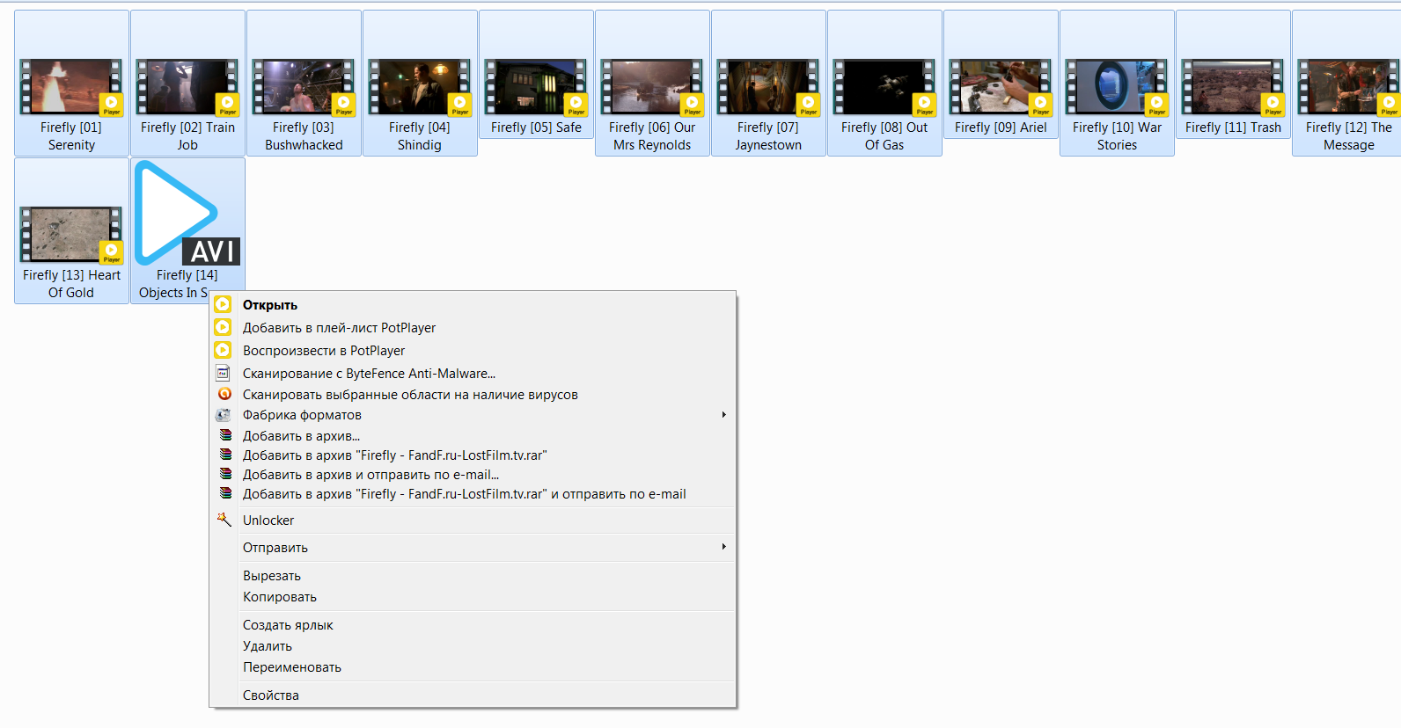The height and width of the screenshot is (728, 1401).
Task: Click the PotPlayer icon beside Открыть
Action: (x=224, y=304)
